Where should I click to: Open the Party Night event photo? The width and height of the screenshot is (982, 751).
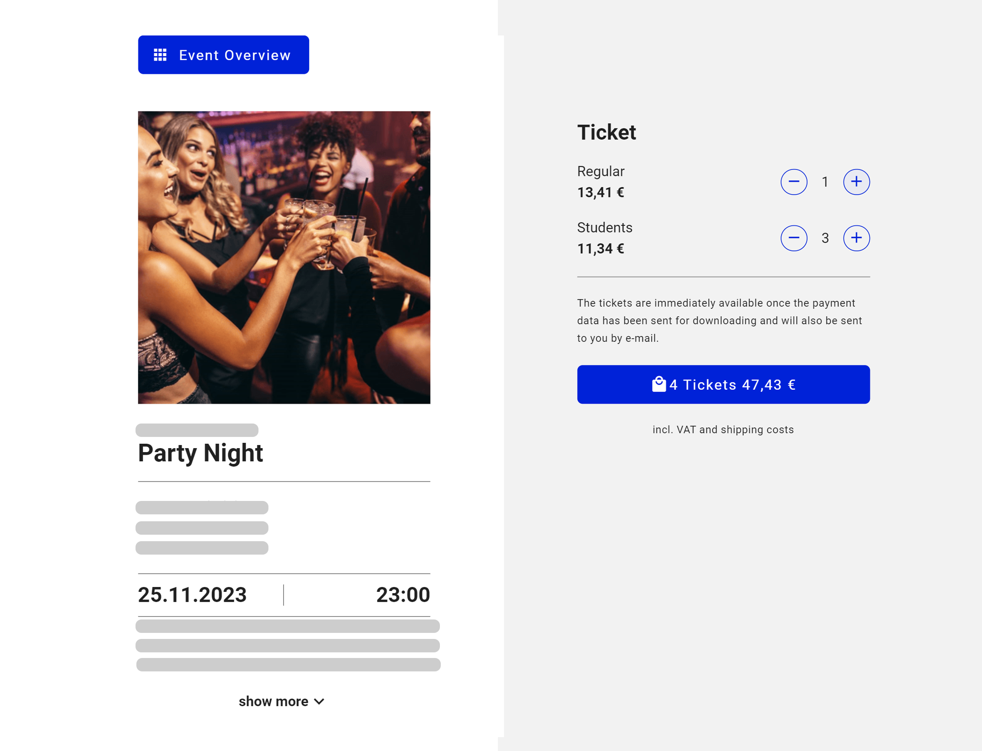click(x=284, y=257)
